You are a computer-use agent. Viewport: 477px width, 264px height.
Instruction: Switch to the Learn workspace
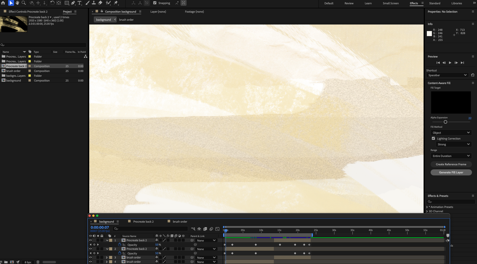pyautogui.click(x=368, y=3)
